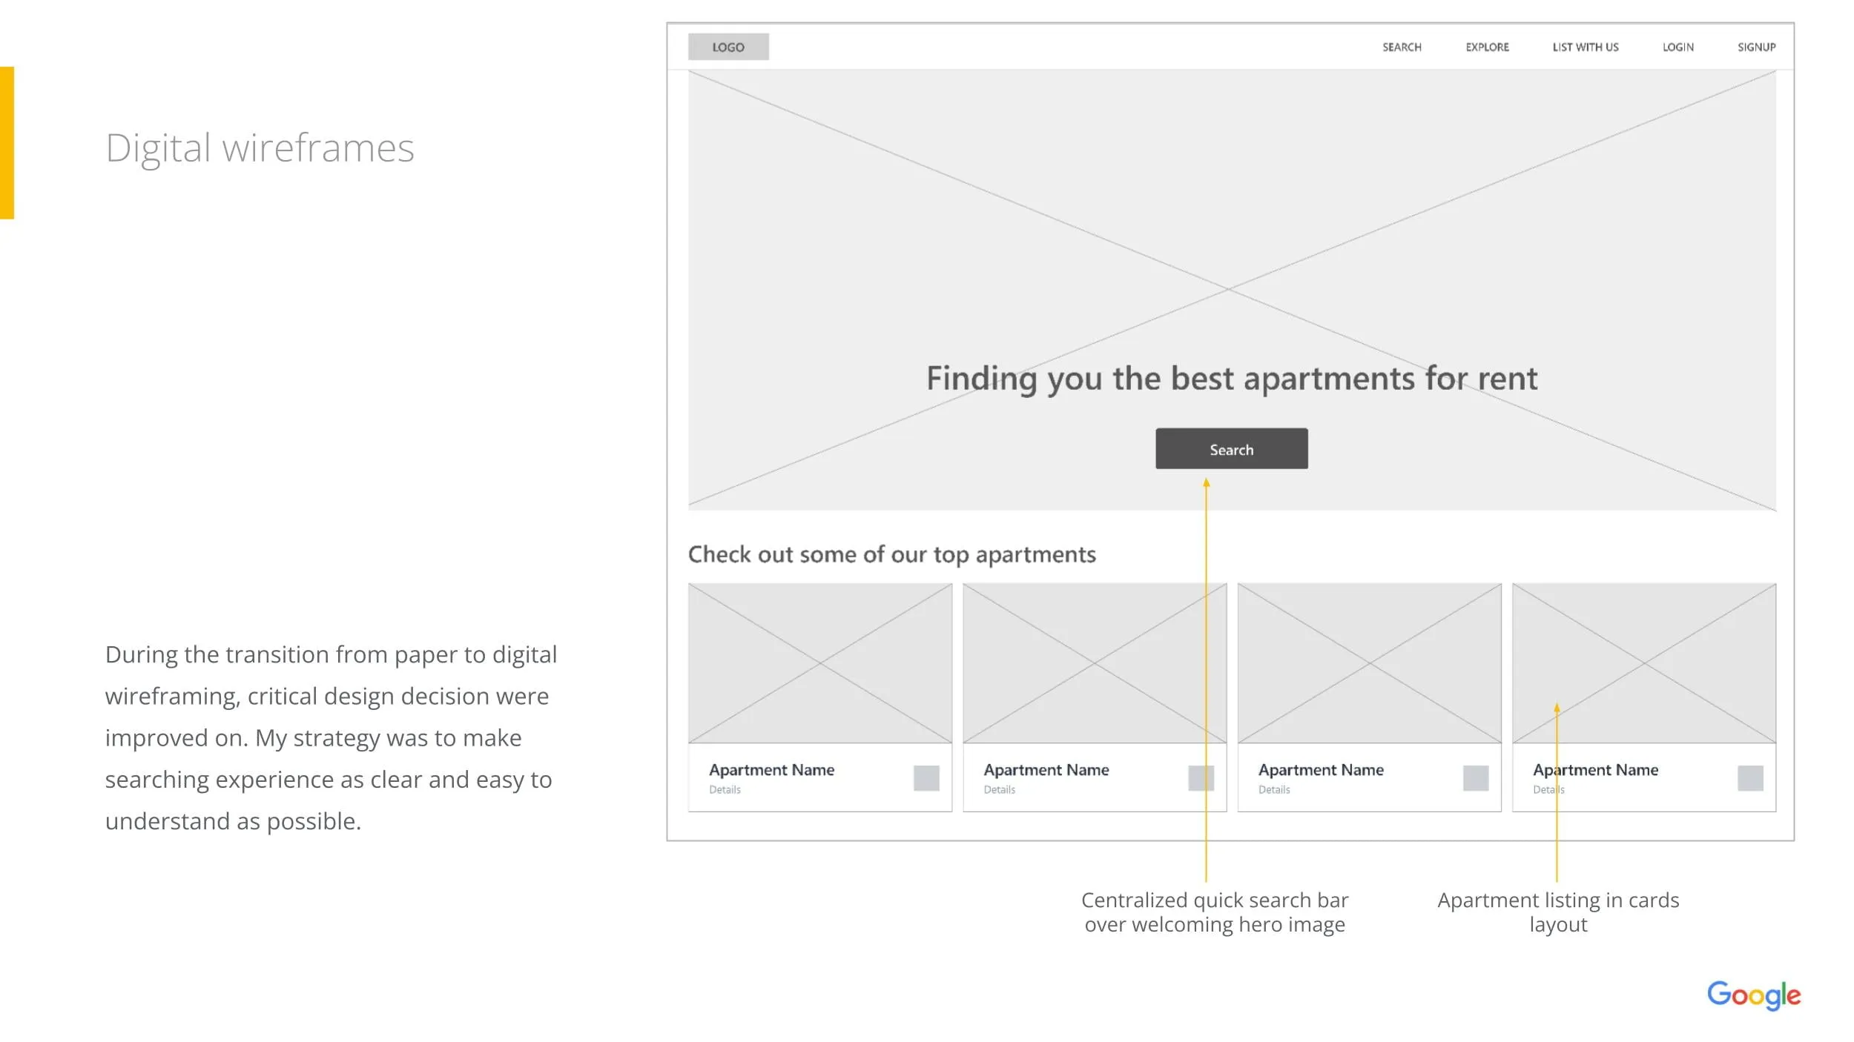Click the LOGO placeholder in header
Image resolution: width=1854 pixels, height=1042 pixels.
(x=728, y=47)
